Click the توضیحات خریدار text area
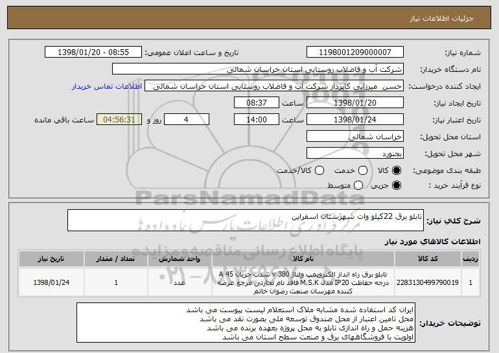Image resolution: width=499 pixels, height=353 pixels. pos(246,323)
